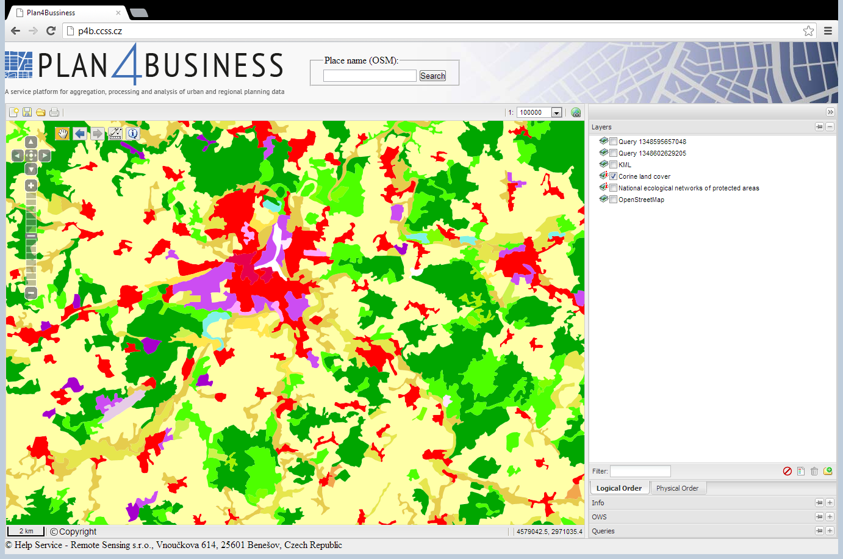Zoom to full map extent

(31, 156)
